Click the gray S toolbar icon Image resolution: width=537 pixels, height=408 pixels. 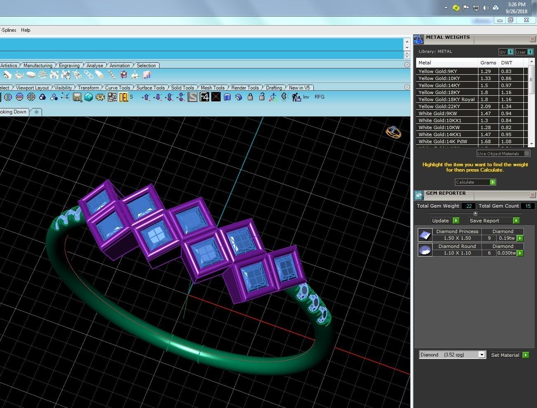coord(193,97)
